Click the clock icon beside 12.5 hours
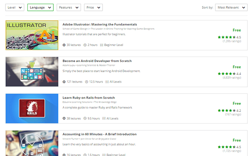The image size is (252, 156). 87,82
